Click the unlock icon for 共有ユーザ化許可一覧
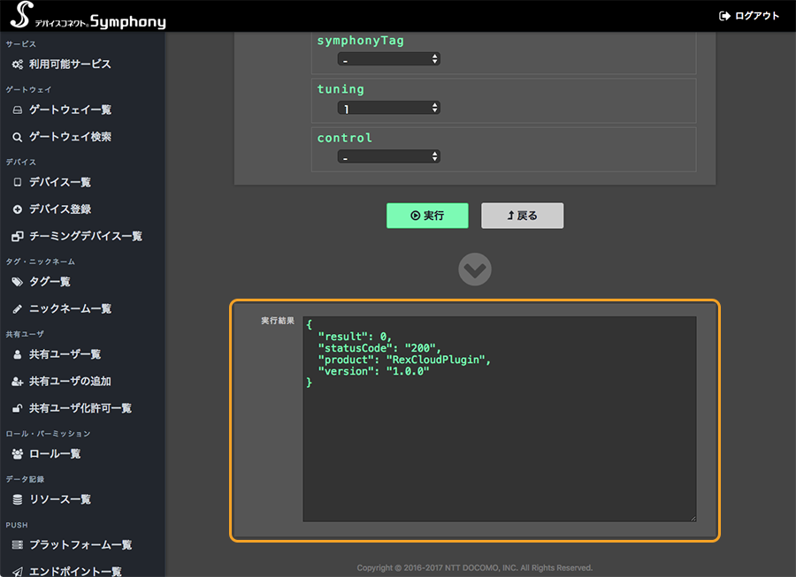The image size is (796, 577). (x=18, y=408)
